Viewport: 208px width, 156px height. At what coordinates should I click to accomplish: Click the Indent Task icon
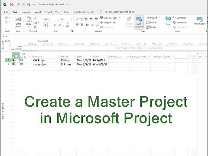click(82, 25)
